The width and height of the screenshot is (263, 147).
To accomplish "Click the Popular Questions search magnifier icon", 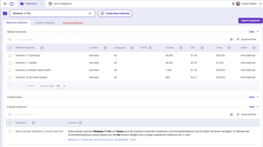I will [x=10, y=114].
